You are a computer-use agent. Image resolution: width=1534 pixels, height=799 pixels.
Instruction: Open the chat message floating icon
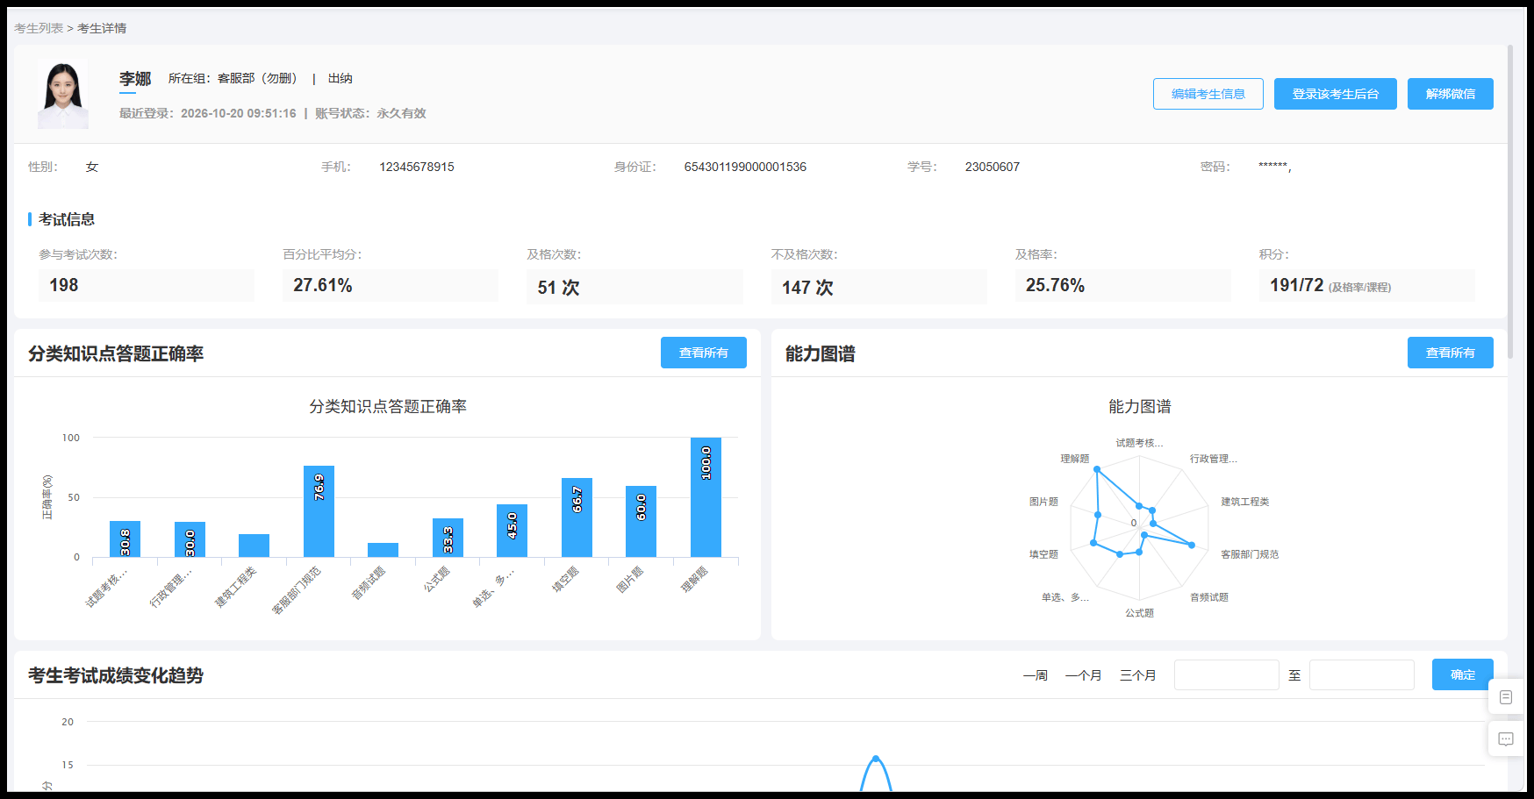click(x=1506, y=739)
